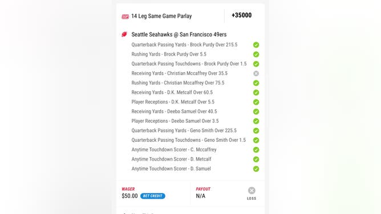Click green check for Deebo Samuel Over 3.5
Viewport: 381px width, 214px height.
point(256,121)
